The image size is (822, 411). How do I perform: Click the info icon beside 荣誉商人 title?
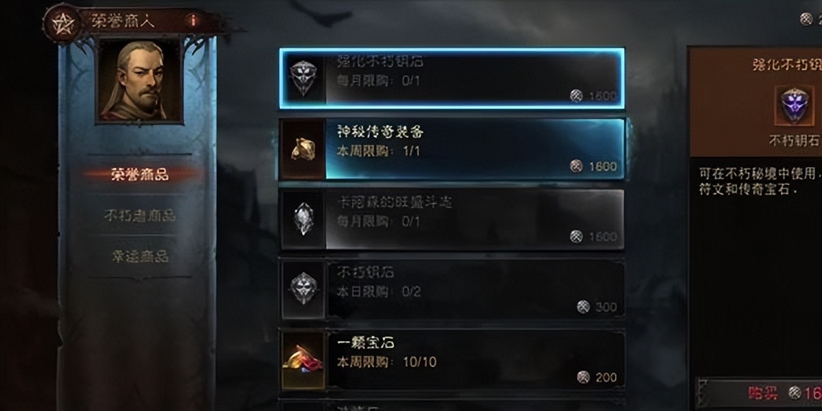tap(194, 21)
